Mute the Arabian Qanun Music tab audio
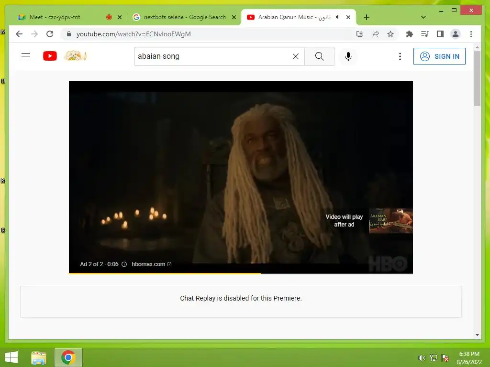The width and height of the screenshot is (490, 367). tap(338, 17)
